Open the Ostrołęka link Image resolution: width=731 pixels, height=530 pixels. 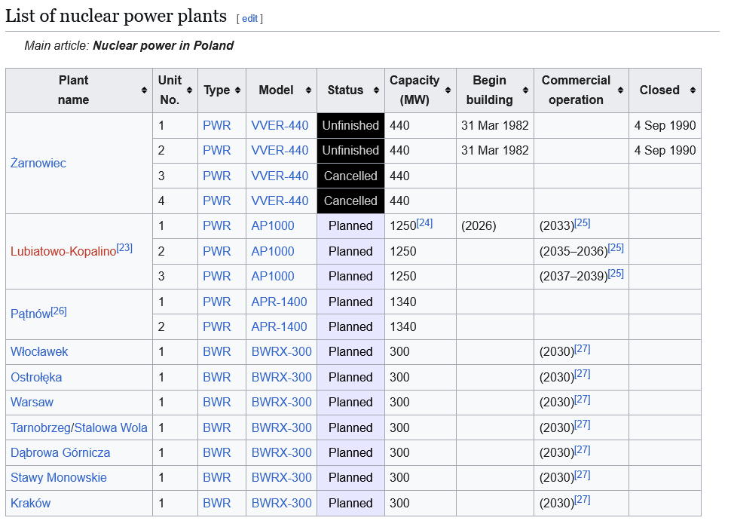36,377
